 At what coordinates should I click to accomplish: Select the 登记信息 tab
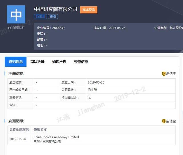coord(16,62)
